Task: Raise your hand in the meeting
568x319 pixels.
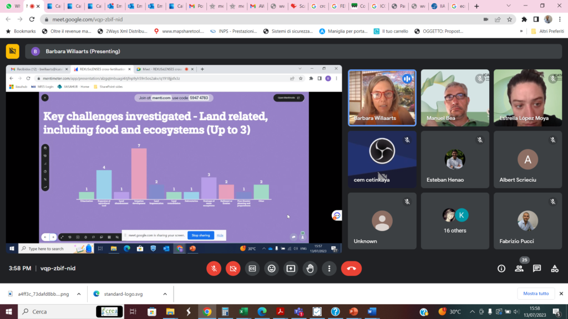Action: point(310,269)
